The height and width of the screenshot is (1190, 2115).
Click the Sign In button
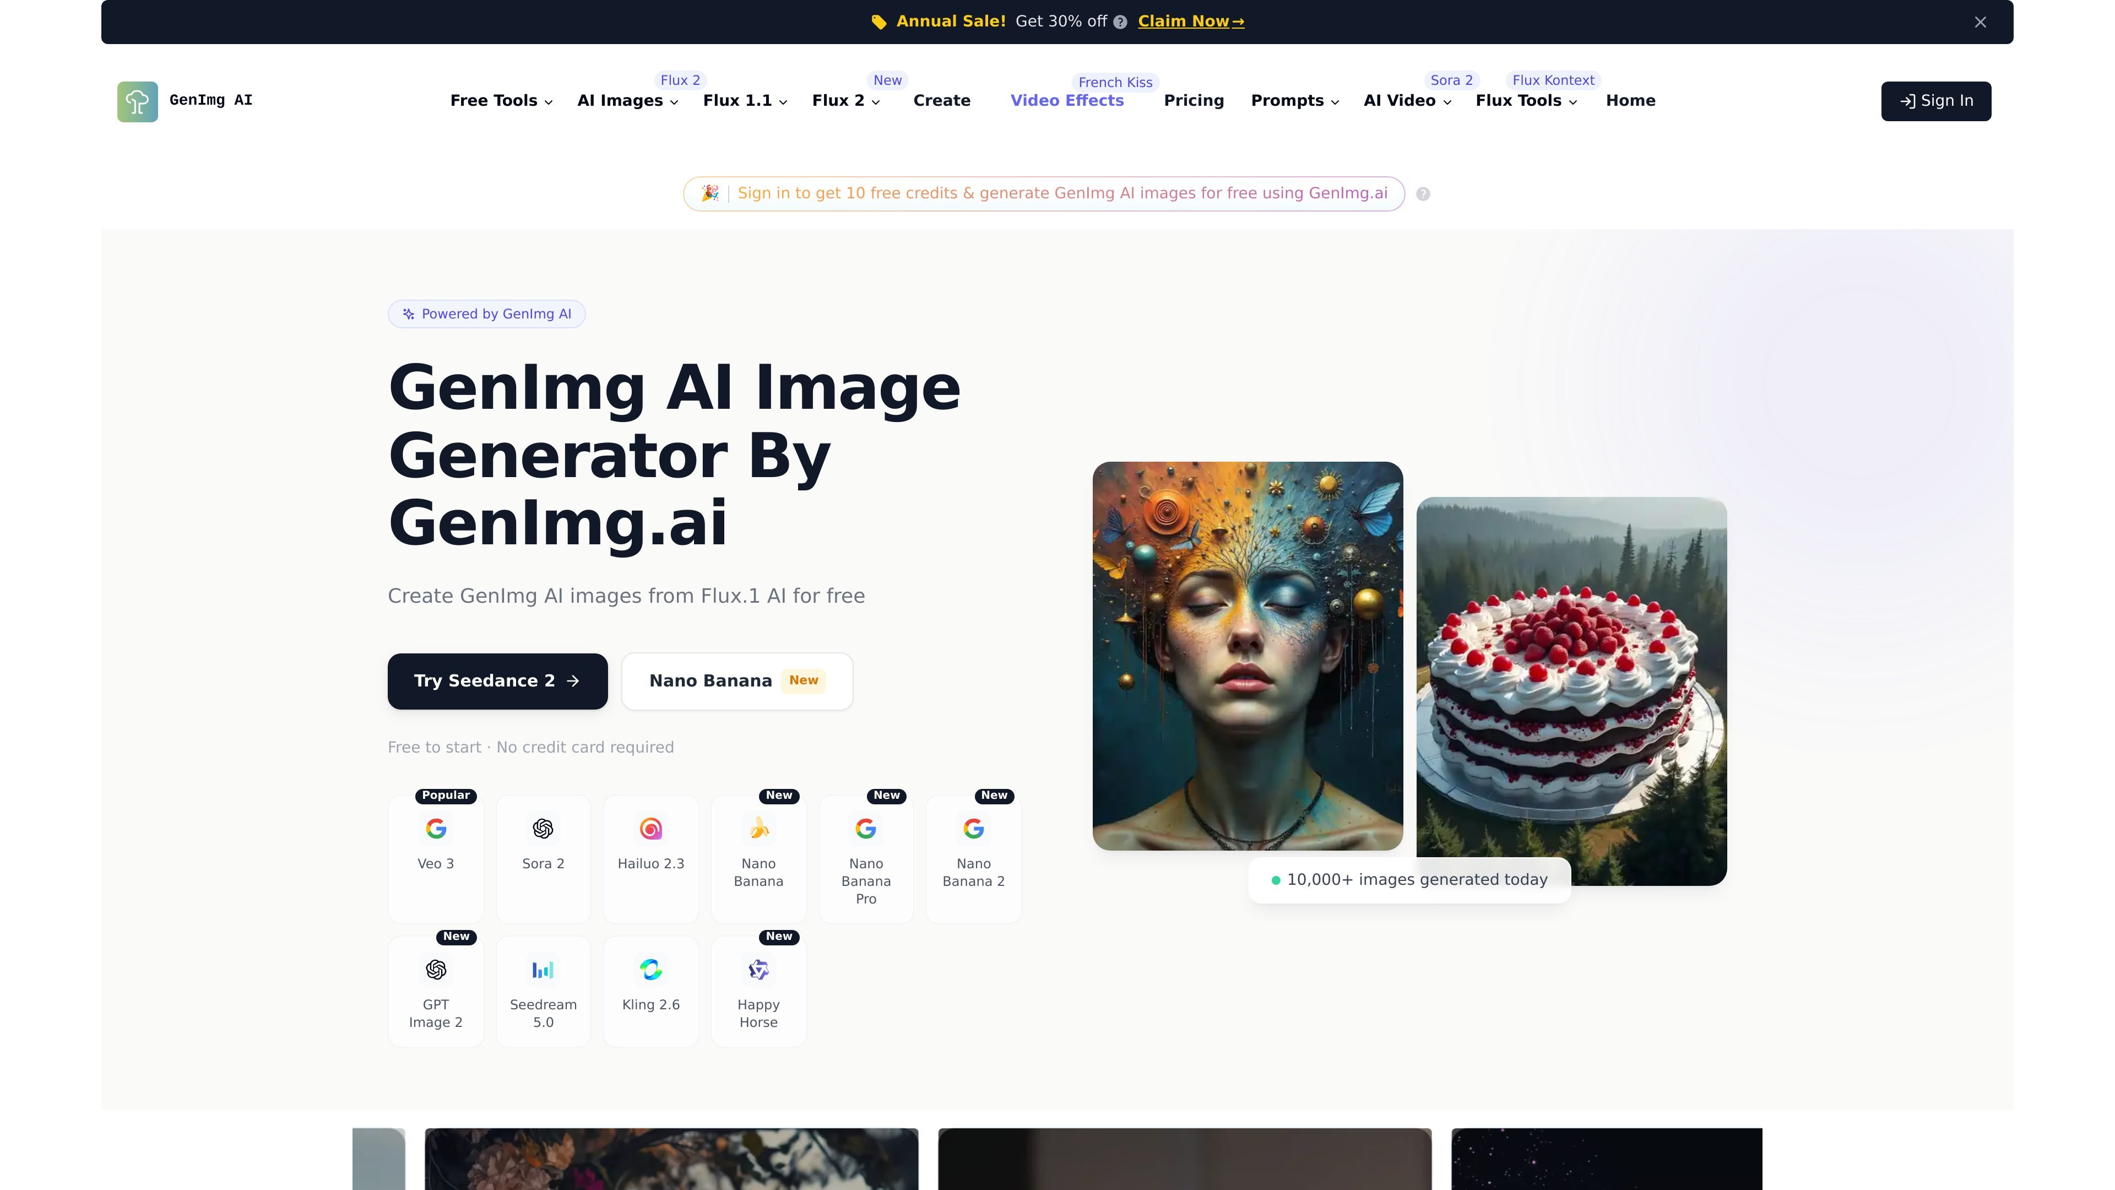tap(1936, 101)
